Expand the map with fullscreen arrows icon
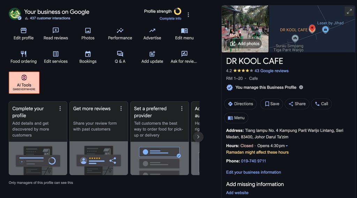This screenshot has width=357, height=198. (x=349, y=12)
